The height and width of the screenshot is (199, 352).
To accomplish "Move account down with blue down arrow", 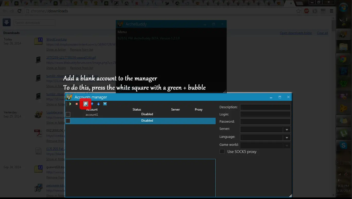I will 98,104.
